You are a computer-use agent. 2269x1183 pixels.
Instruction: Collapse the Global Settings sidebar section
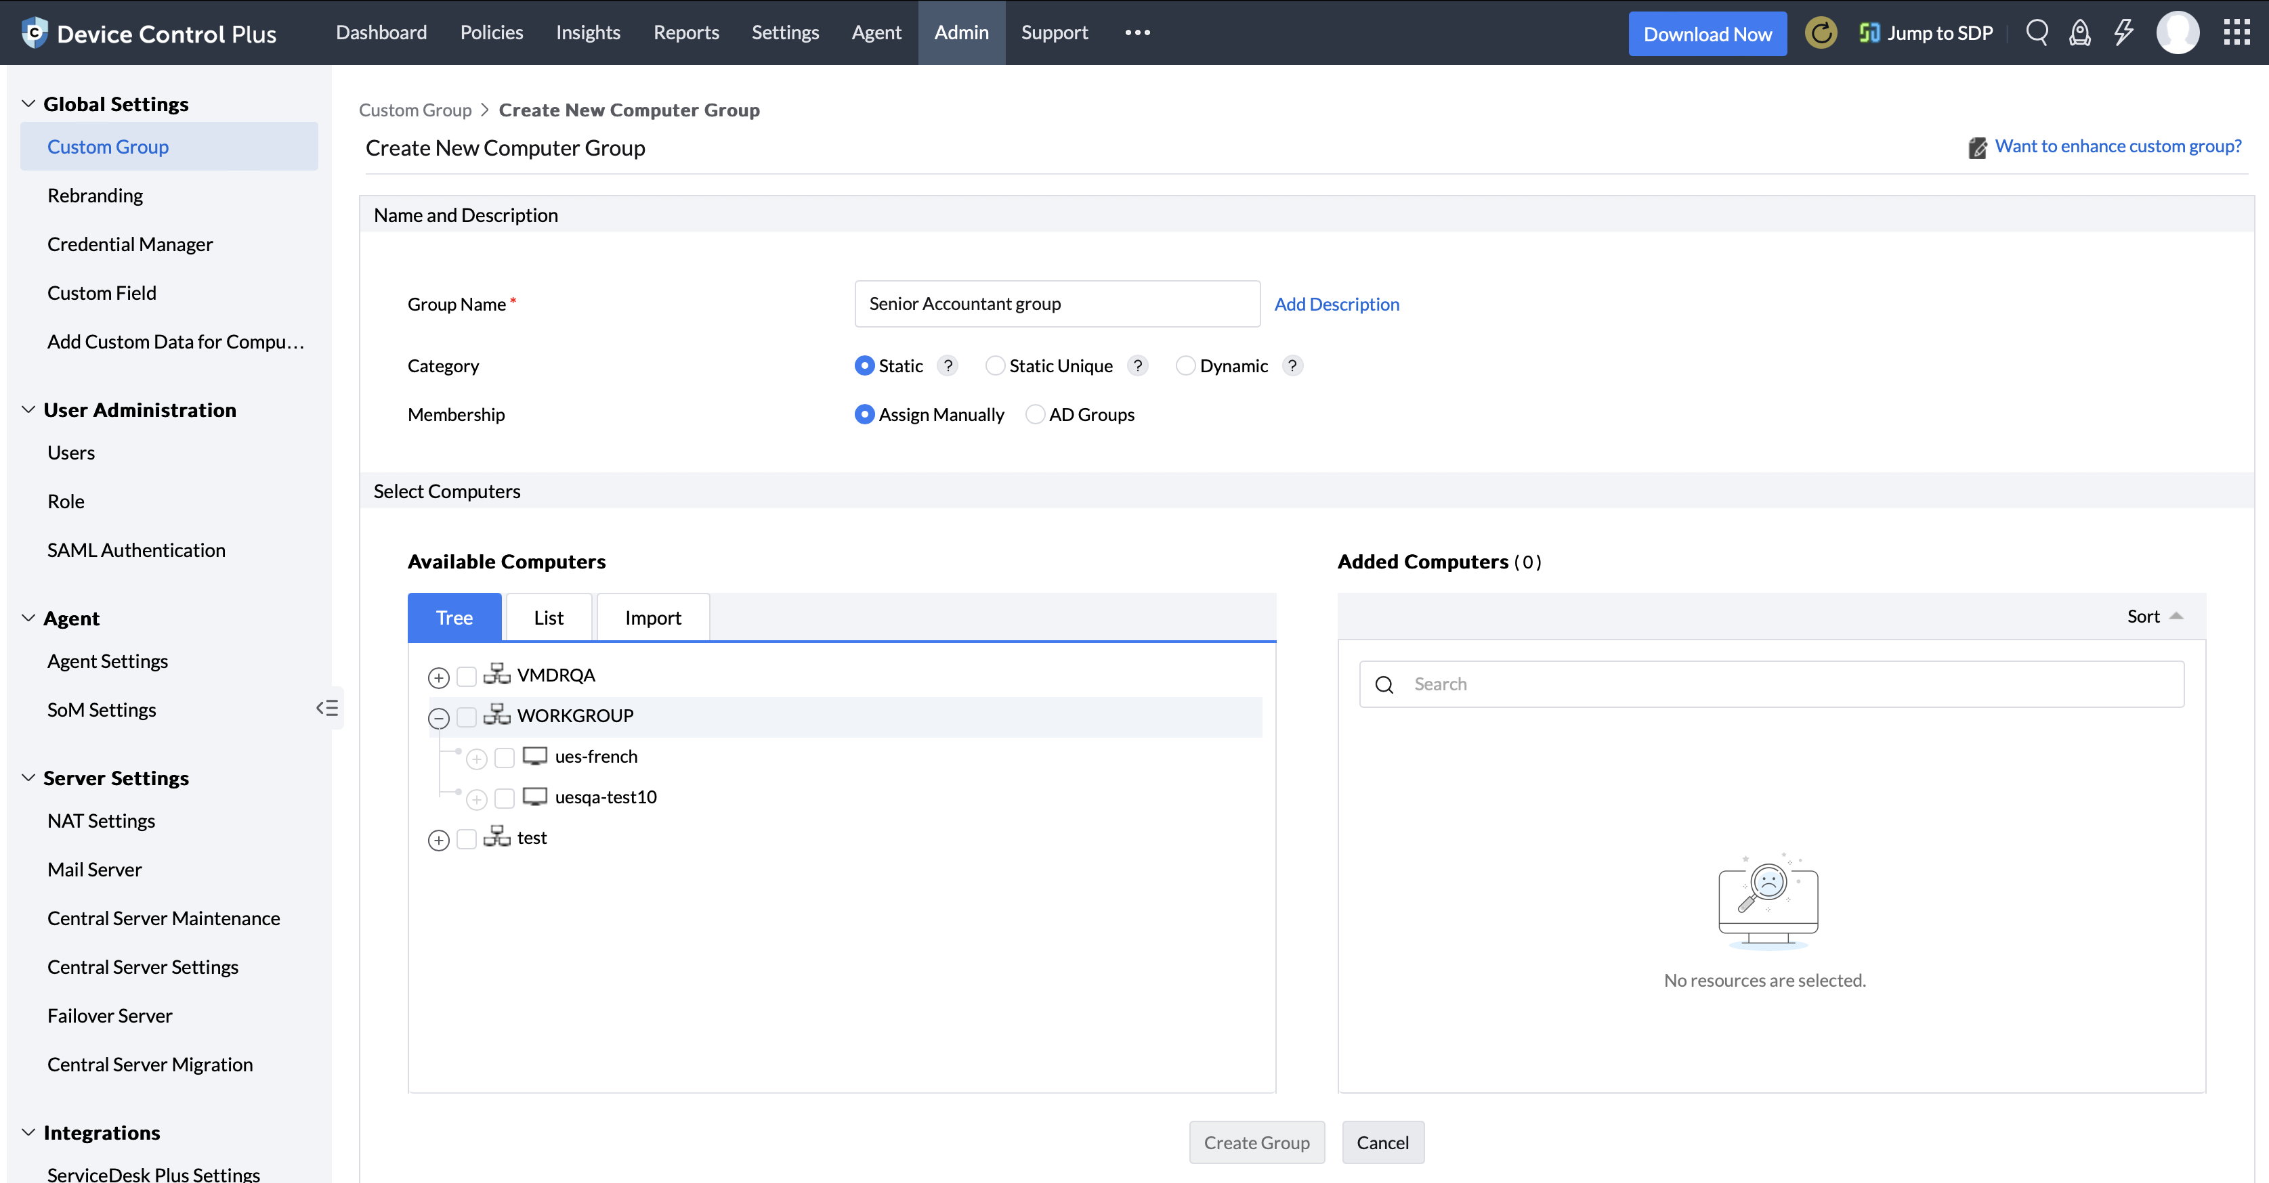[x=28, y=104]
